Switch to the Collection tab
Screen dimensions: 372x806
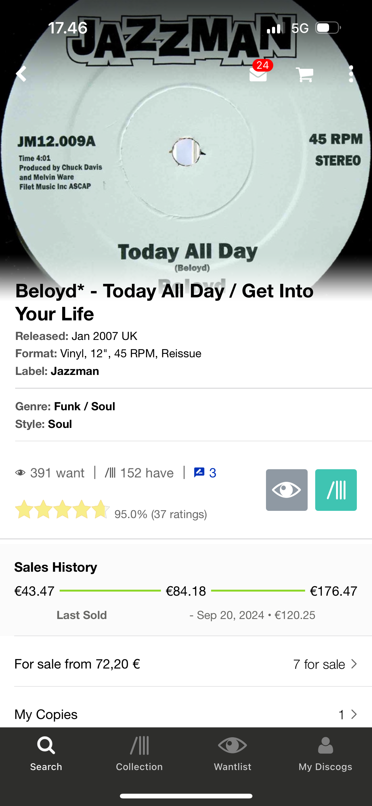(x=139, y=754)
